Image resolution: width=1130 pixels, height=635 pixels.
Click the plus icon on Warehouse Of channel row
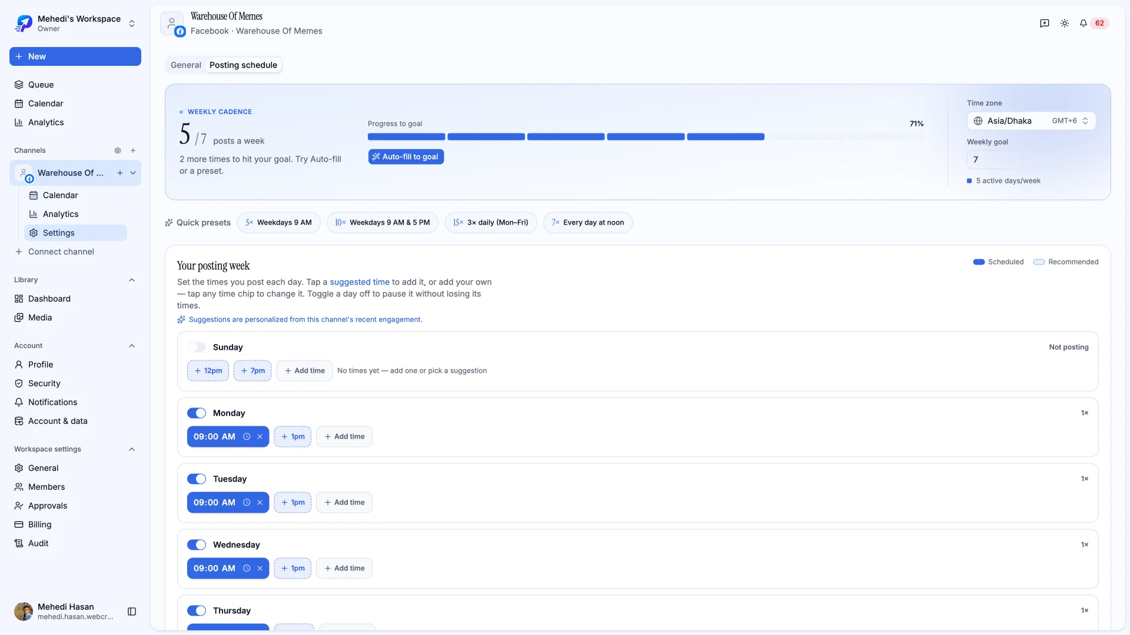pyautogui.click(x=120, y=173)
